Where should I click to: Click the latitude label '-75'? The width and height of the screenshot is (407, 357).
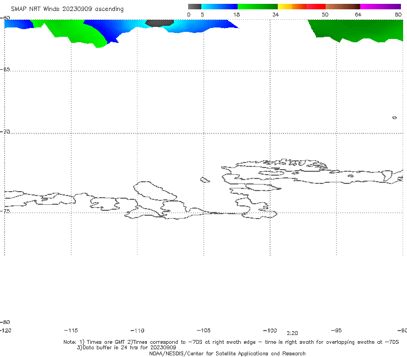[x=5, y=211]
